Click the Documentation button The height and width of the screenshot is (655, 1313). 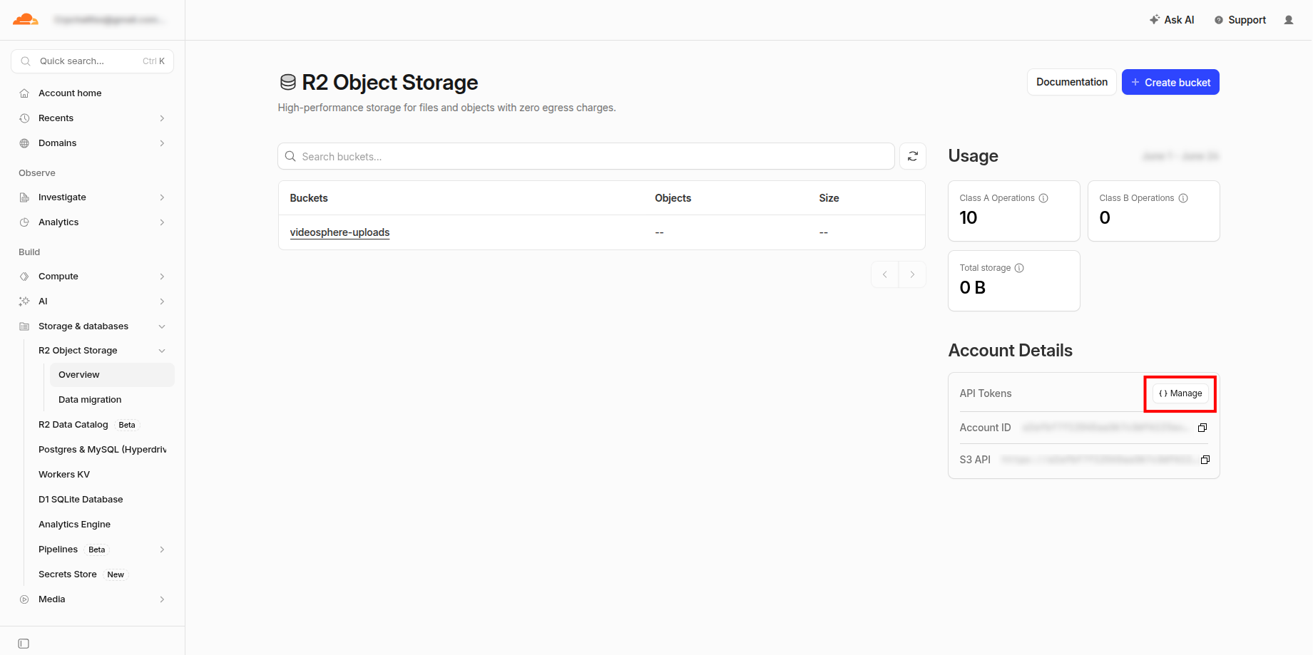coord(1072,82)
